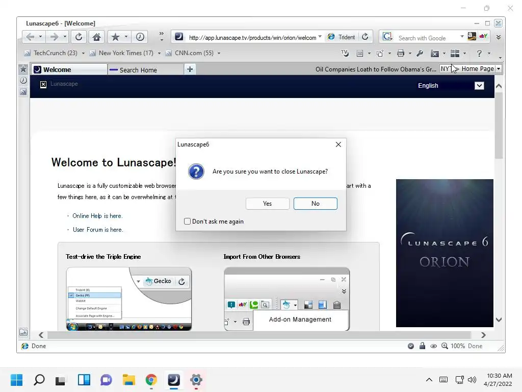Viewport: 522px width, 392px height.
Task: Click the zoom magnifier in status bar
Action: [445, 346]
